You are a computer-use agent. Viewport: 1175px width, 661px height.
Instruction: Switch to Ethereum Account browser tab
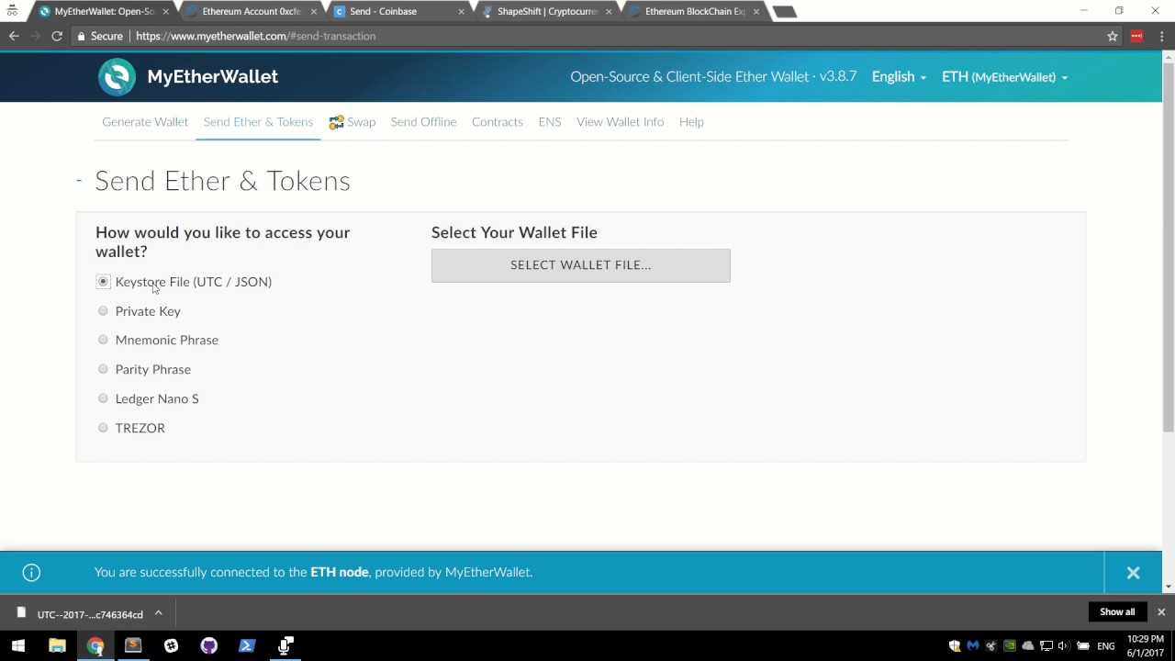(x=252, y=12)
